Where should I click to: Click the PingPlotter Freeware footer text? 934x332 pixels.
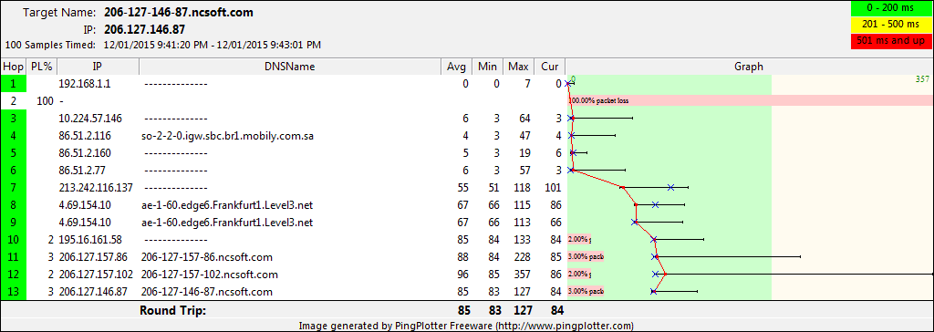(x=466, y=326)
